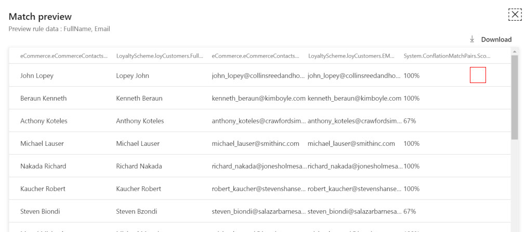Close the Match preview dialog
This screenshot has height=232, width=525.
[514, 15]
